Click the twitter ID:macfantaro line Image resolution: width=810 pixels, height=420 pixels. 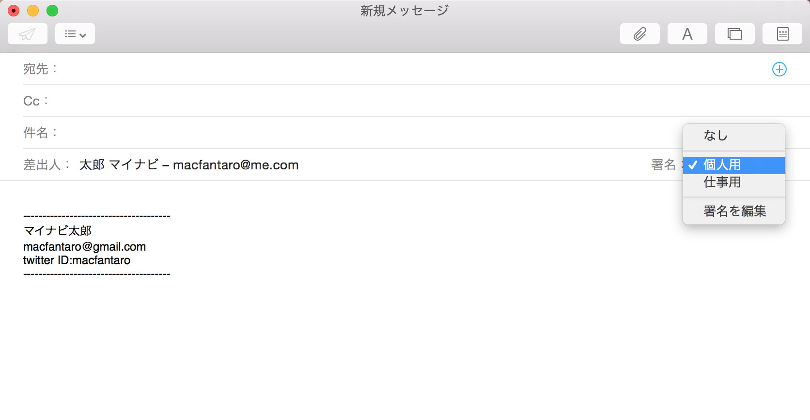point(77,260)
